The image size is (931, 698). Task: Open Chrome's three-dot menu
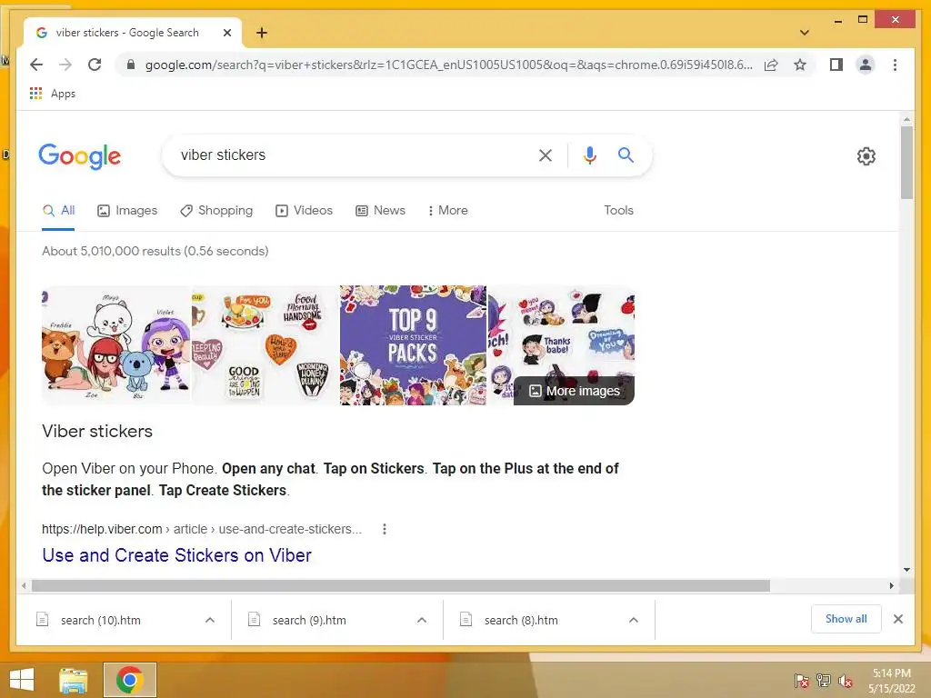pyautogui.click(x=895, y=65)
